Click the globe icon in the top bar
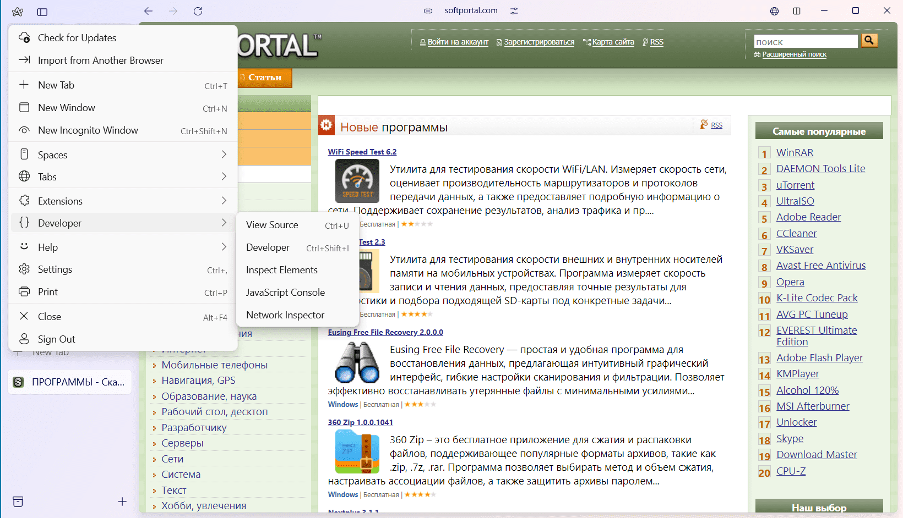Image resolution: width=903 pixels, height=518 pixels. click(x=775, y=11)
